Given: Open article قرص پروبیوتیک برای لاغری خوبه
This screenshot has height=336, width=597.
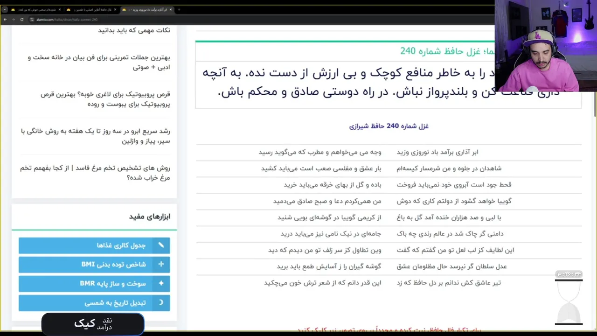Looking at the screenshot, I should [x=105, y=99].
